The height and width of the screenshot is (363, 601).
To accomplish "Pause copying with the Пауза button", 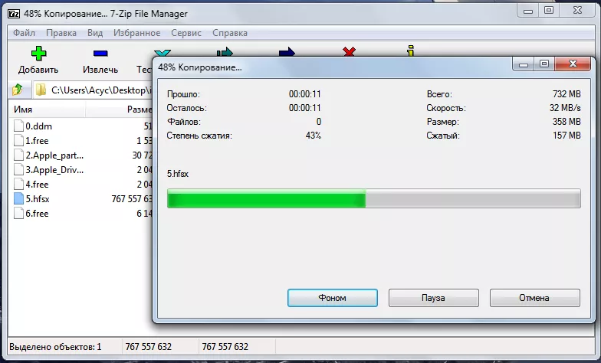I will [433, 297].
